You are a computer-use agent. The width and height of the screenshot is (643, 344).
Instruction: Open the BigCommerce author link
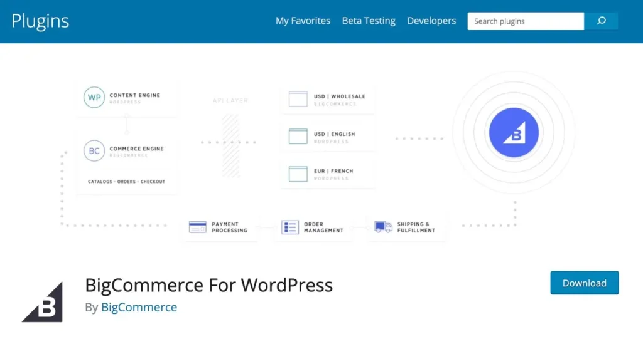point(139,307)
